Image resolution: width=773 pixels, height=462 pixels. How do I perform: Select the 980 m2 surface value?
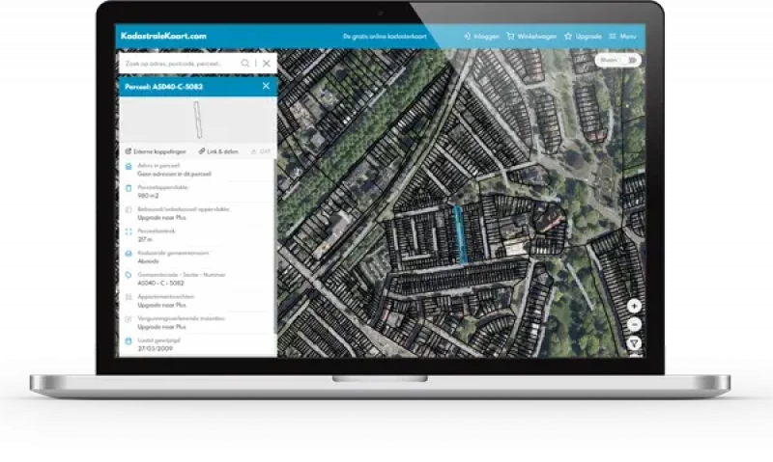148,196
